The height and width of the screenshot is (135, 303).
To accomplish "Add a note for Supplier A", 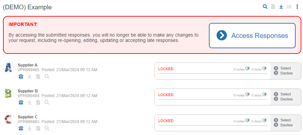I will tap(247, 68).
